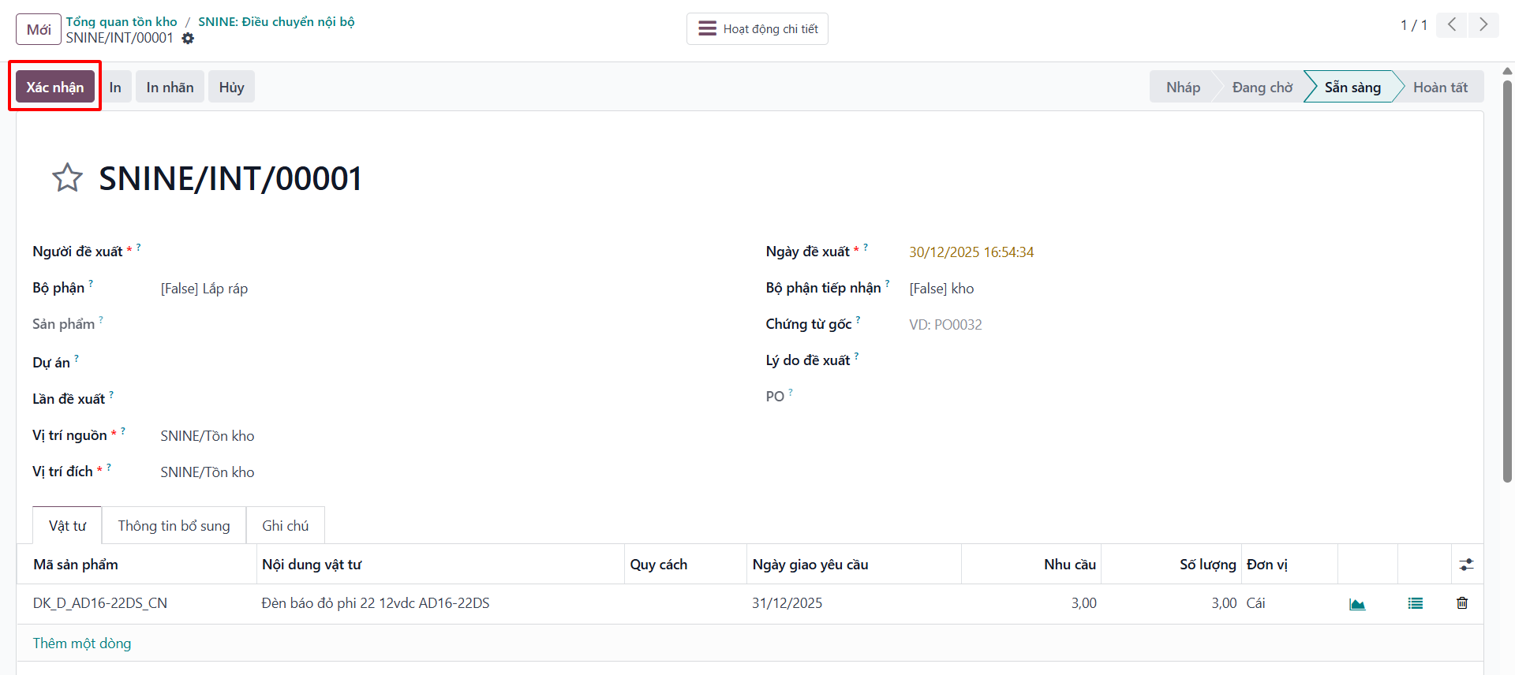The image size is (1515, 675).
Task: Cancel transfer with Hủy button
Action: (231, 87)
